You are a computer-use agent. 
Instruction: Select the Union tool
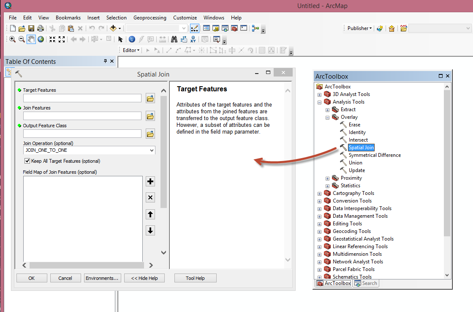pyautogui.click(x=355, y=163)
